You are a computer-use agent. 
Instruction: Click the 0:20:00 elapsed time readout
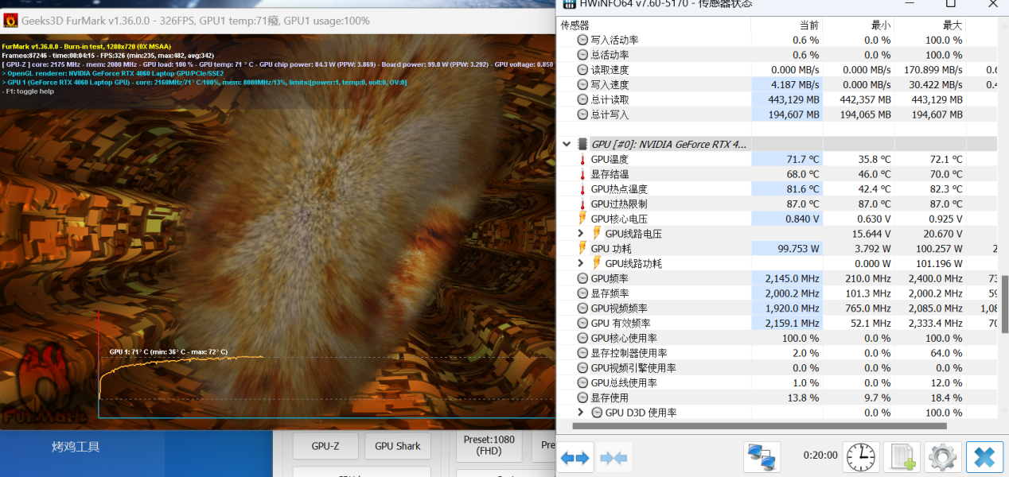coord(820,456)
